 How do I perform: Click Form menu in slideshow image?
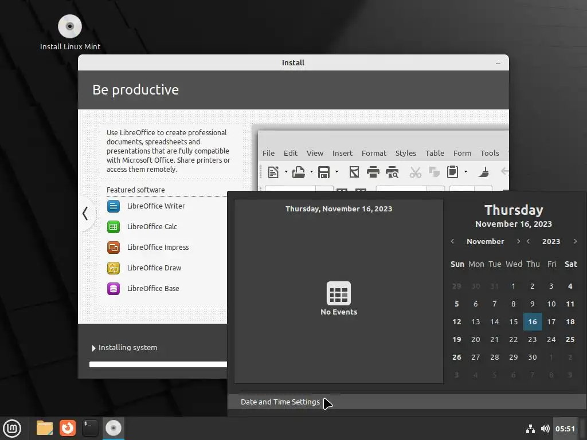462,153
